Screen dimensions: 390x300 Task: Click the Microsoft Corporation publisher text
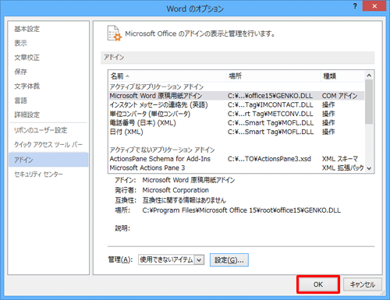click(175, 190)
